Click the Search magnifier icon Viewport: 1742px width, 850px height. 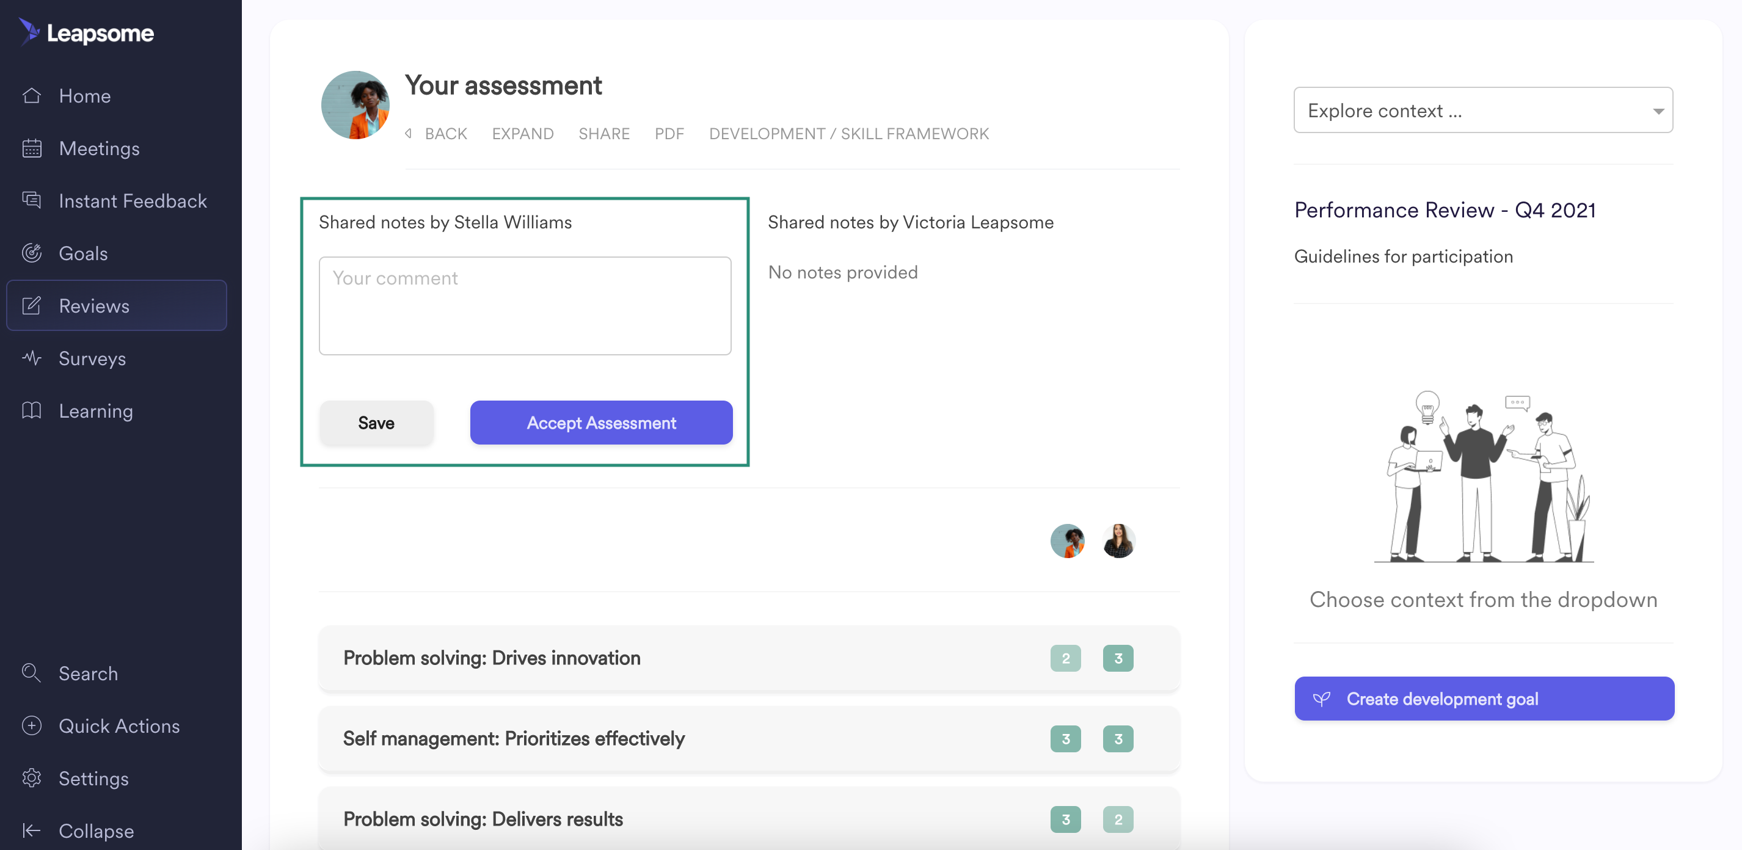coord(32,673)
